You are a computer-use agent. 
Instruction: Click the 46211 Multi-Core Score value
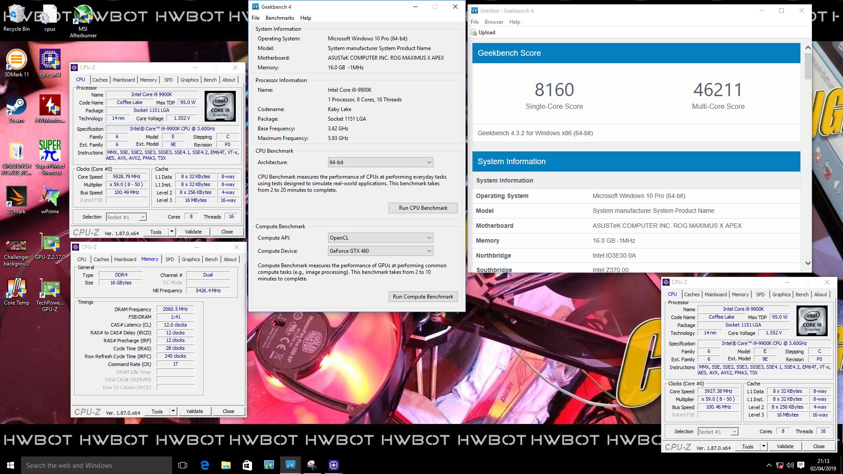tap(718, 90)
